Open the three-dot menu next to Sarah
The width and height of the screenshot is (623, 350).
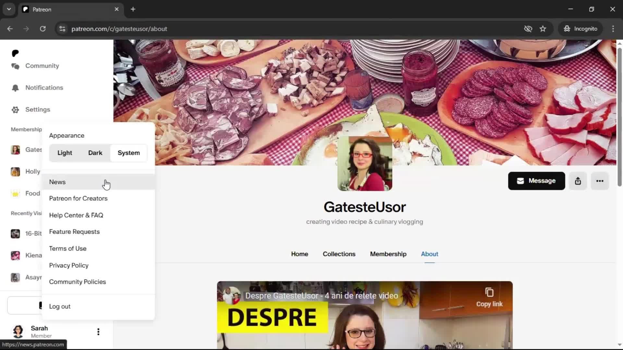click(98, 332)
